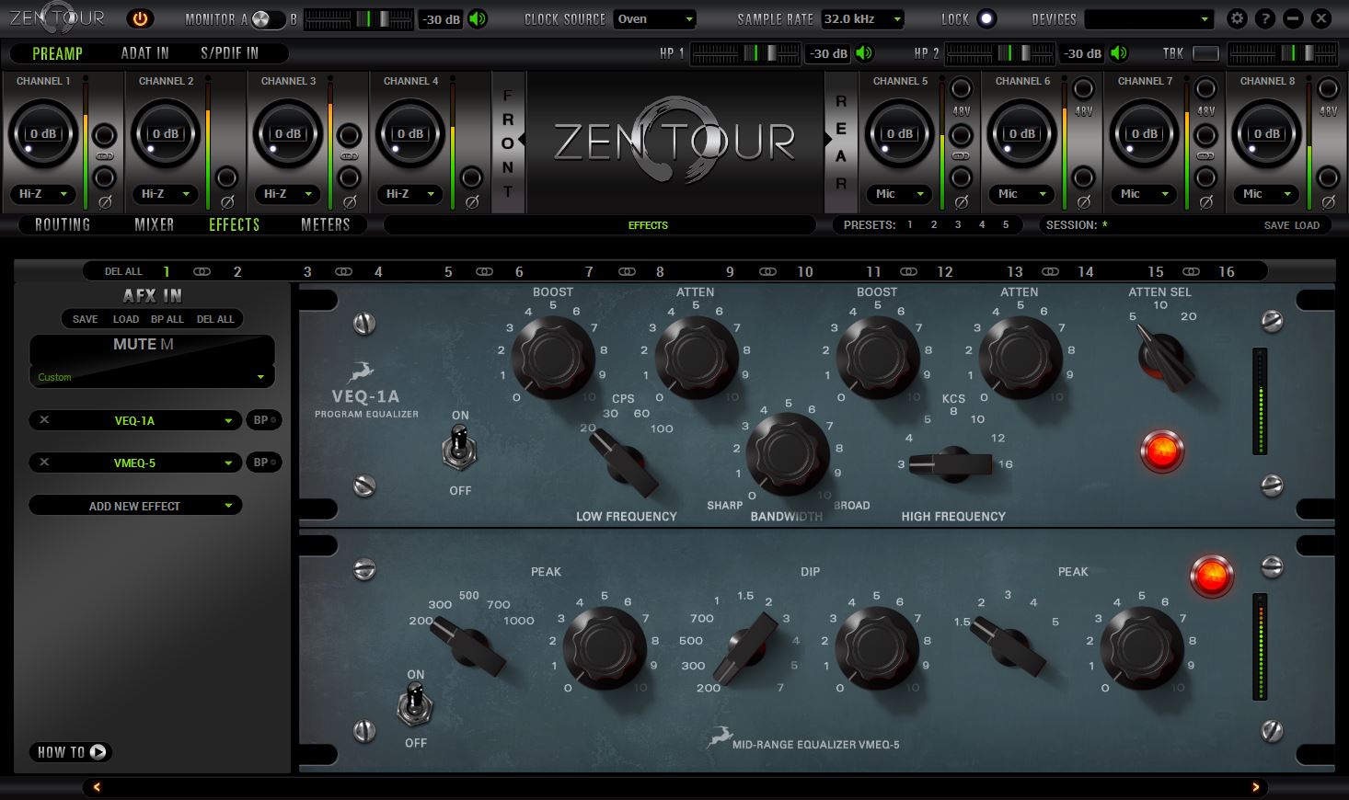Open the settings gear icon
Screen dimensions: 1349x800
1236,17
